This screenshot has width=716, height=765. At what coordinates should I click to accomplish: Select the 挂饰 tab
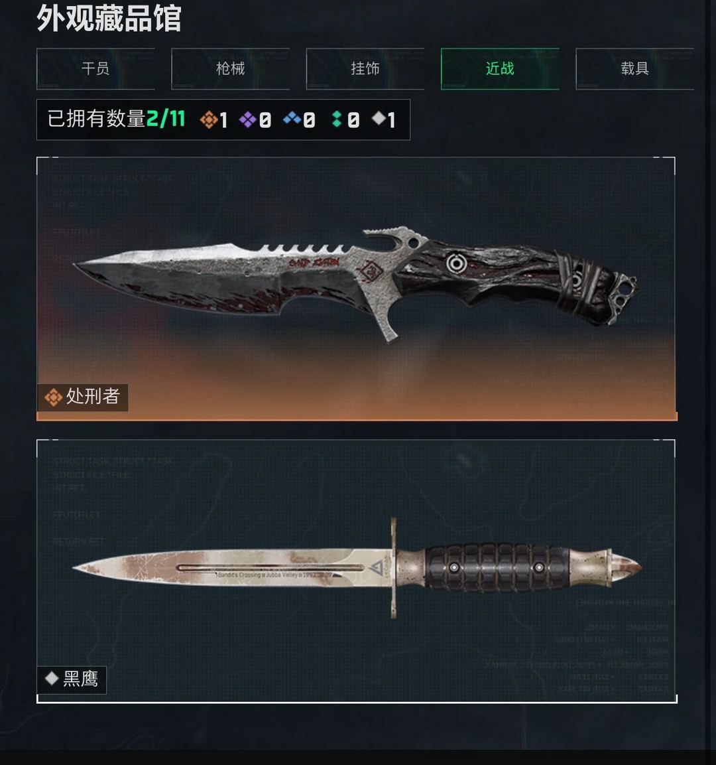(365, 69)
